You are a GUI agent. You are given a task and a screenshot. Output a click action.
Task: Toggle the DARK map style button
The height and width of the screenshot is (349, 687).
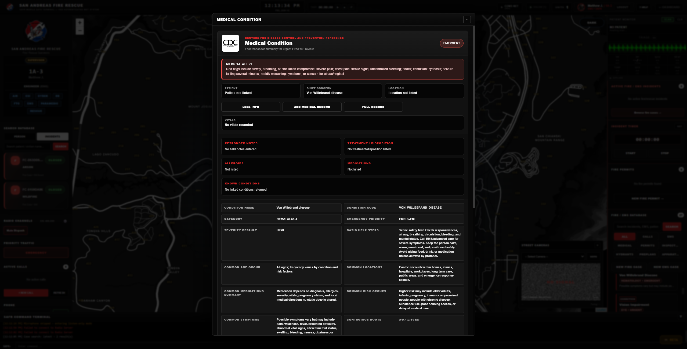pos(591,23)
